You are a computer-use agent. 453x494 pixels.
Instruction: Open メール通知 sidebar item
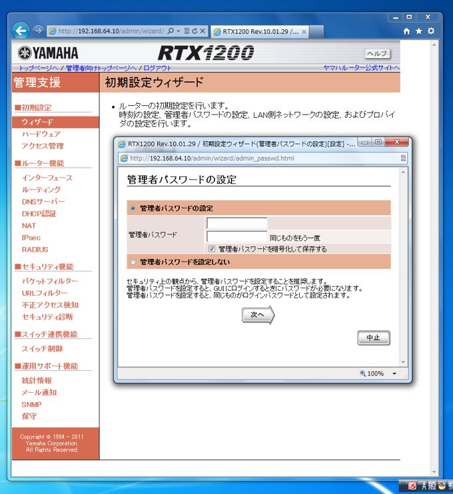point(39,393)
